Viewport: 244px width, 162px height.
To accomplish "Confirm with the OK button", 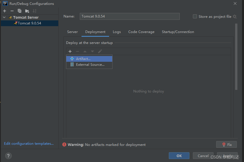I will (179, 156).
